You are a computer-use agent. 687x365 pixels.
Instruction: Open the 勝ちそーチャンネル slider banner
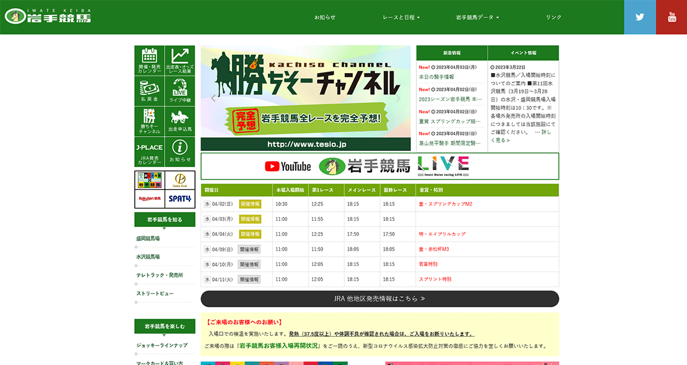point(306,98)
